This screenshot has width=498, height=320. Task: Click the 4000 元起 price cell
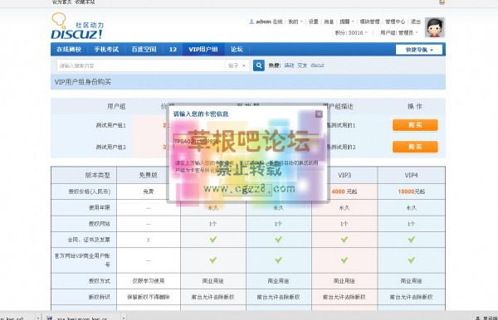[x=344, y=192]
